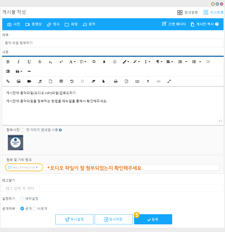Toggle bold formatting in editor toolbar

(8, 62)
